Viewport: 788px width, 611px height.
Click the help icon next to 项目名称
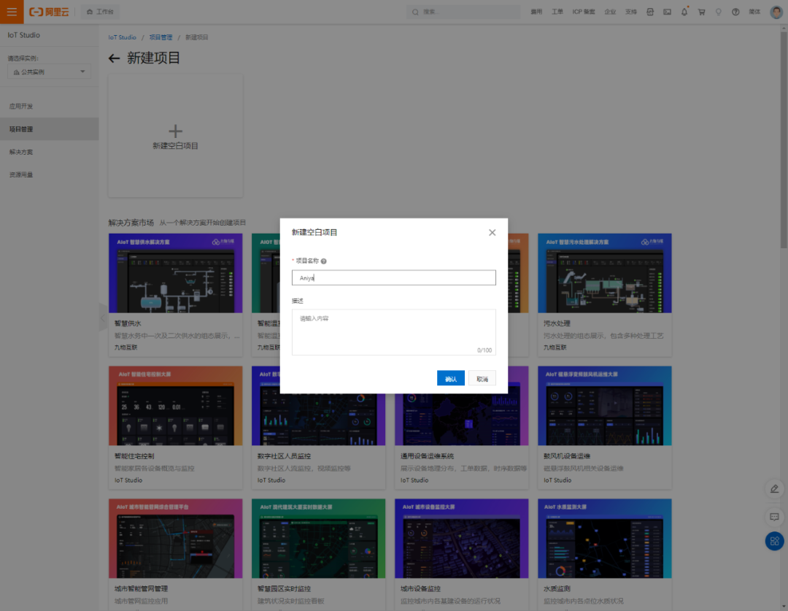[x=324, y=261]
